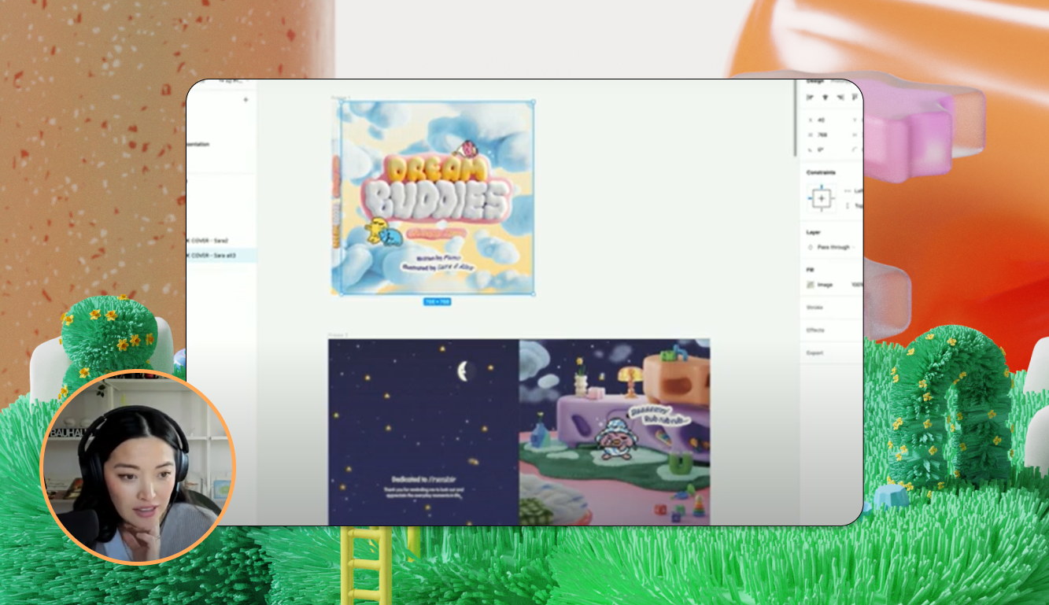Select the highlighted 'COVER - Sara alt3' layer
Viewport: 1049px width, 605px height.
click(x=221, y=255)
